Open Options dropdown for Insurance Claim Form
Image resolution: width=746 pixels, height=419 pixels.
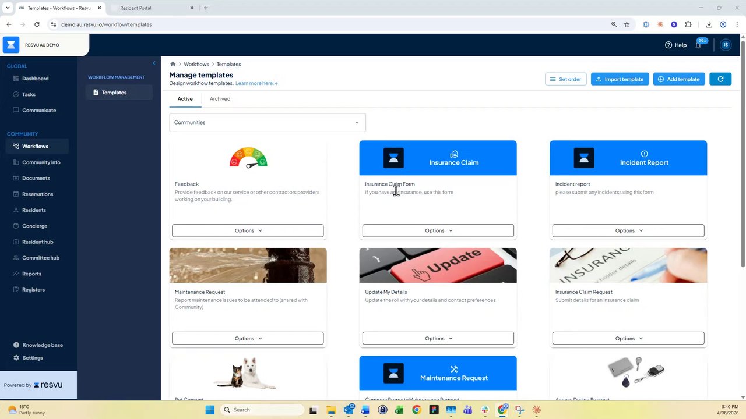click(438, 231)
